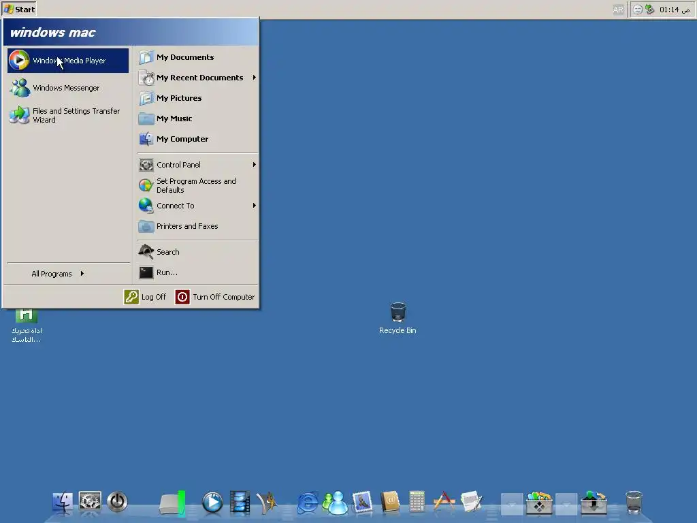
Task: Open Set Program Access and Defaults
Action: tap(197, 185)
